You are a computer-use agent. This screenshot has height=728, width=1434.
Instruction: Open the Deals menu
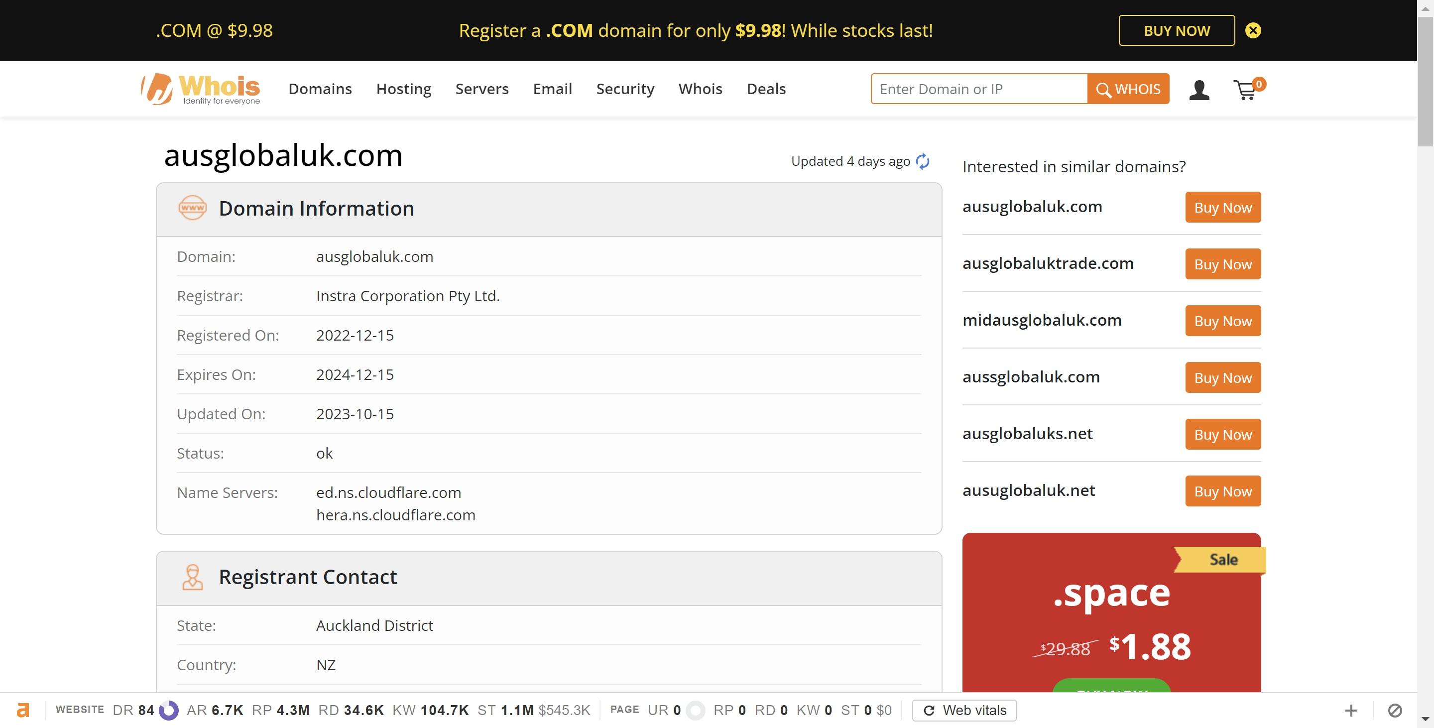766,89
